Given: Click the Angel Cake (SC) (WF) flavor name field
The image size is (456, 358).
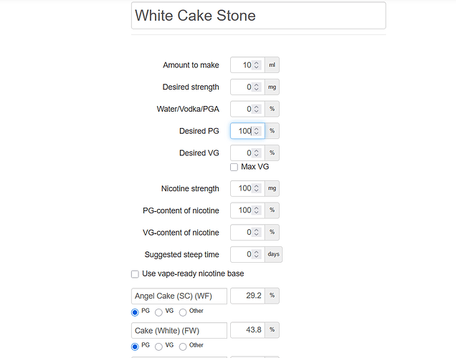Looking at the screenshot, I should [179, 296].
